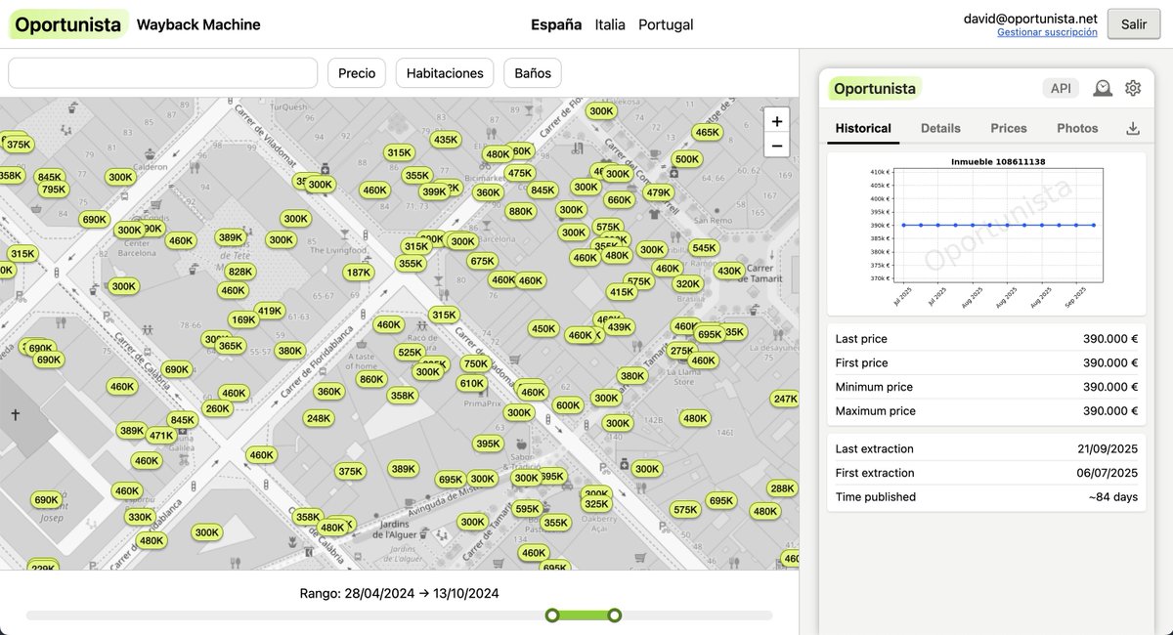
Task: Select the 610K price marker
Action: coord(471,383)
